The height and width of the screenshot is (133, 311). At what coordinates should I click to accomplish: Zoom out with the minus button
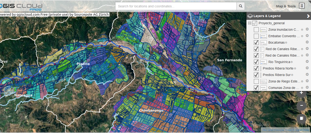(x=302, y=105)
